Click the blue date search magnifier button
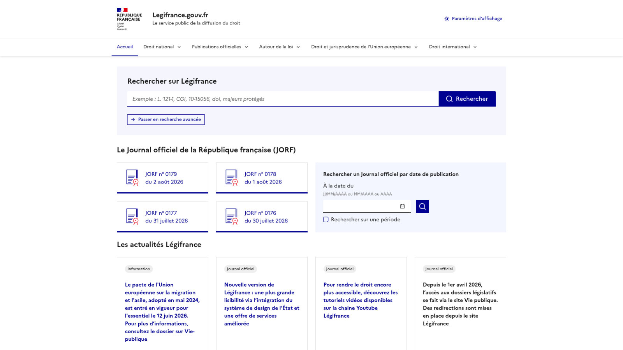623x350 pixels. pyautogui.click(x=422, y=206)
